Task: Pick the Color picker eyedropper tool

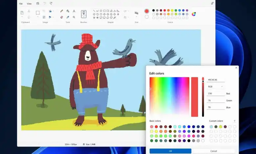Action: pos(68,17)
